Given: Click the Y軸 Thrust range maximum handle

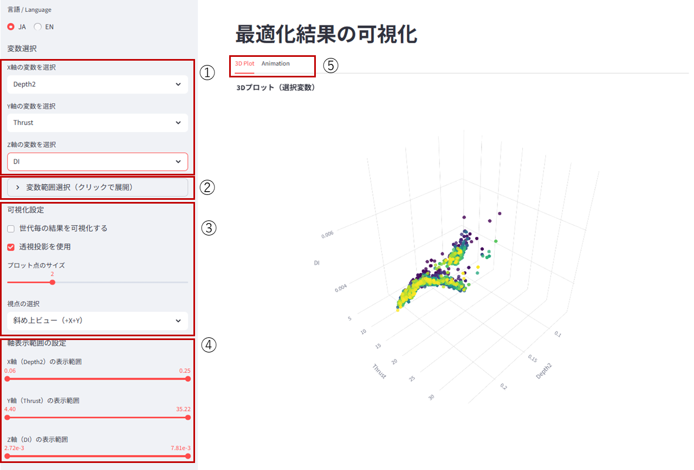Looking at the screenshot, I should [x=188, y=417].
